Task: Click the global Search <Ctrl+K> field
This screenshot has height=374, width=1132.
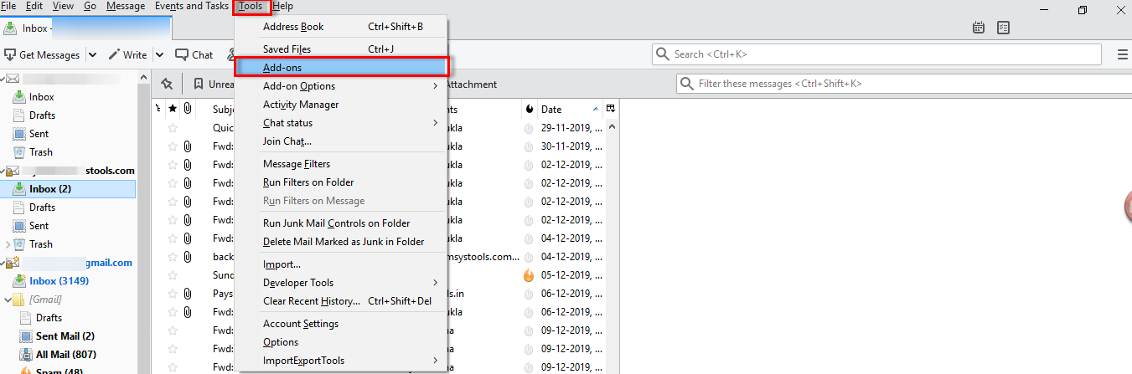Action: click(876, 54)
